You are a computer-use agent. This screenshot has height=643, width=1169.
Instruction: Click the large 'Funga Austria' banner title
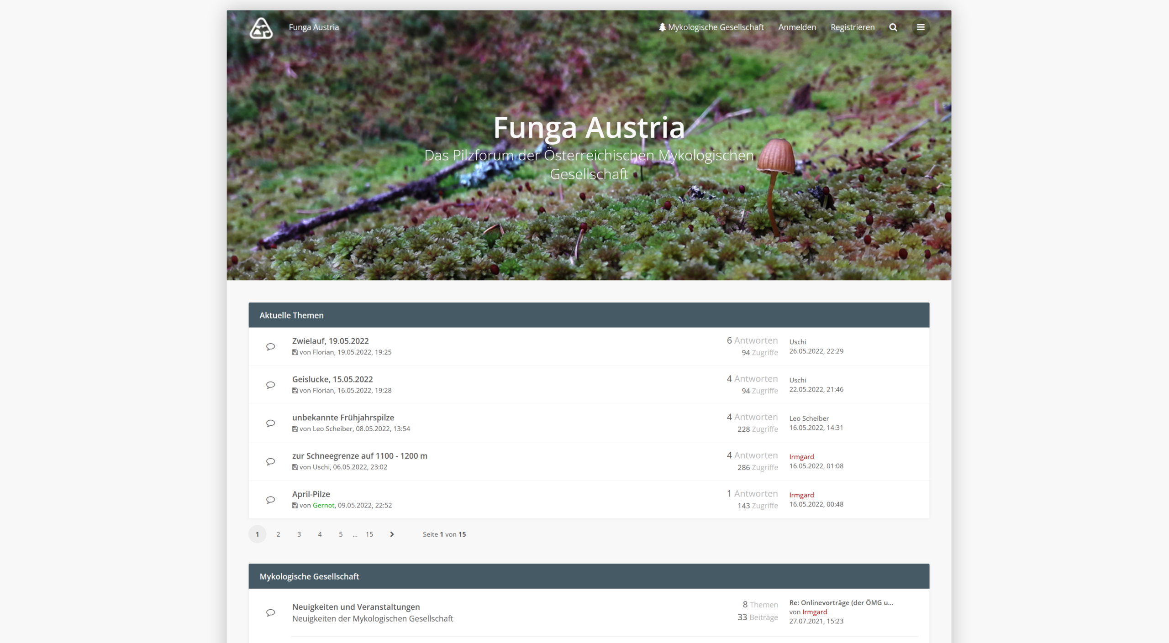589,127
